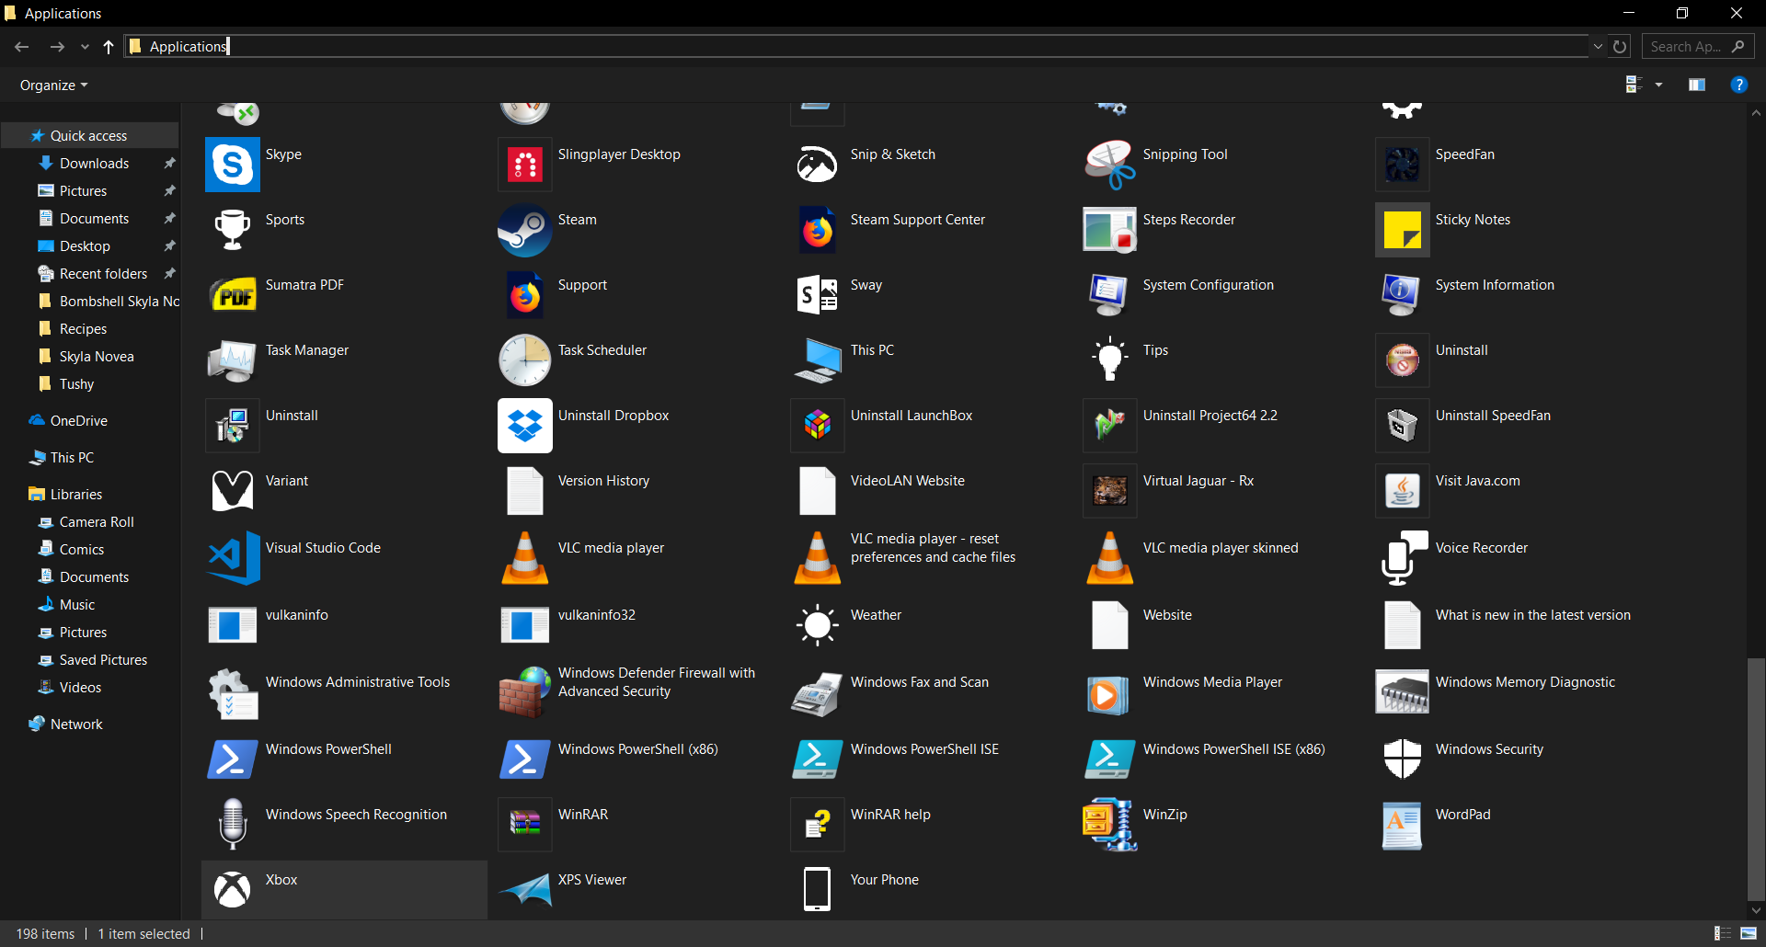
Task: Select the Uninstall LaunchBox cube icon
Action: click(x=818, y=426)
